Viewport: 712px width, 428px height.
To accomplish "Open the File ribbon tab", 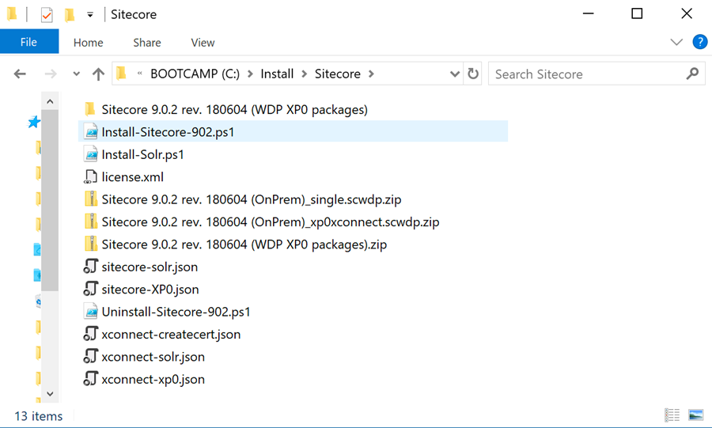I will (x=29, y=42).
